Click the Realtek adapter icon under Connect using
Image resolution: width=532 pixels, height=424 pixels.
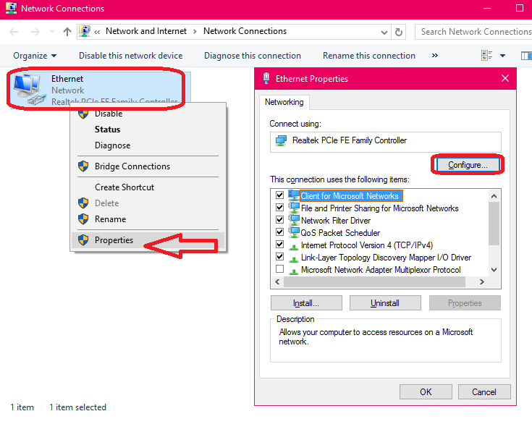(281, 140)
